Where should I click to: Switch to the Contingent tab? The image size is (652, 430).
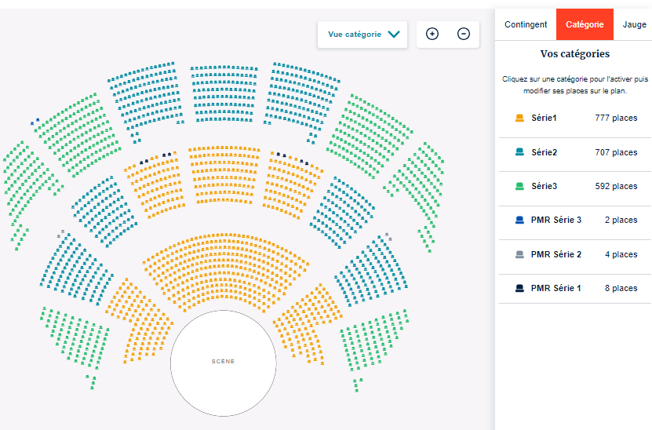click(526, 24)
